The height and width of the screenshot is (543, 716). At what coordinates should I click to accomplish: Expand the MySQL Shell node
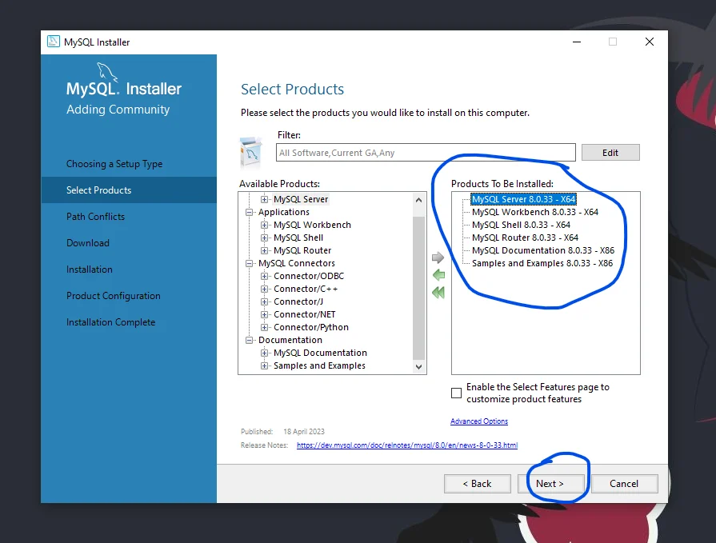click(x=265, y=238)
